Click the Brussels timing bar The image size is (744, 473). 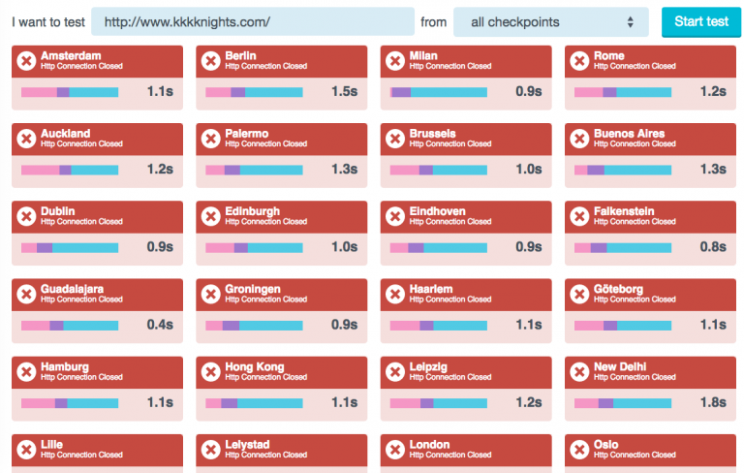tap(438, 170)
